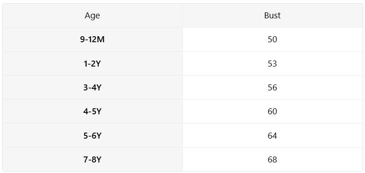The width and height of the screenshot is (365, 173).
Task: Click the bust cell for 9-12M
Action: pos(272,39)
